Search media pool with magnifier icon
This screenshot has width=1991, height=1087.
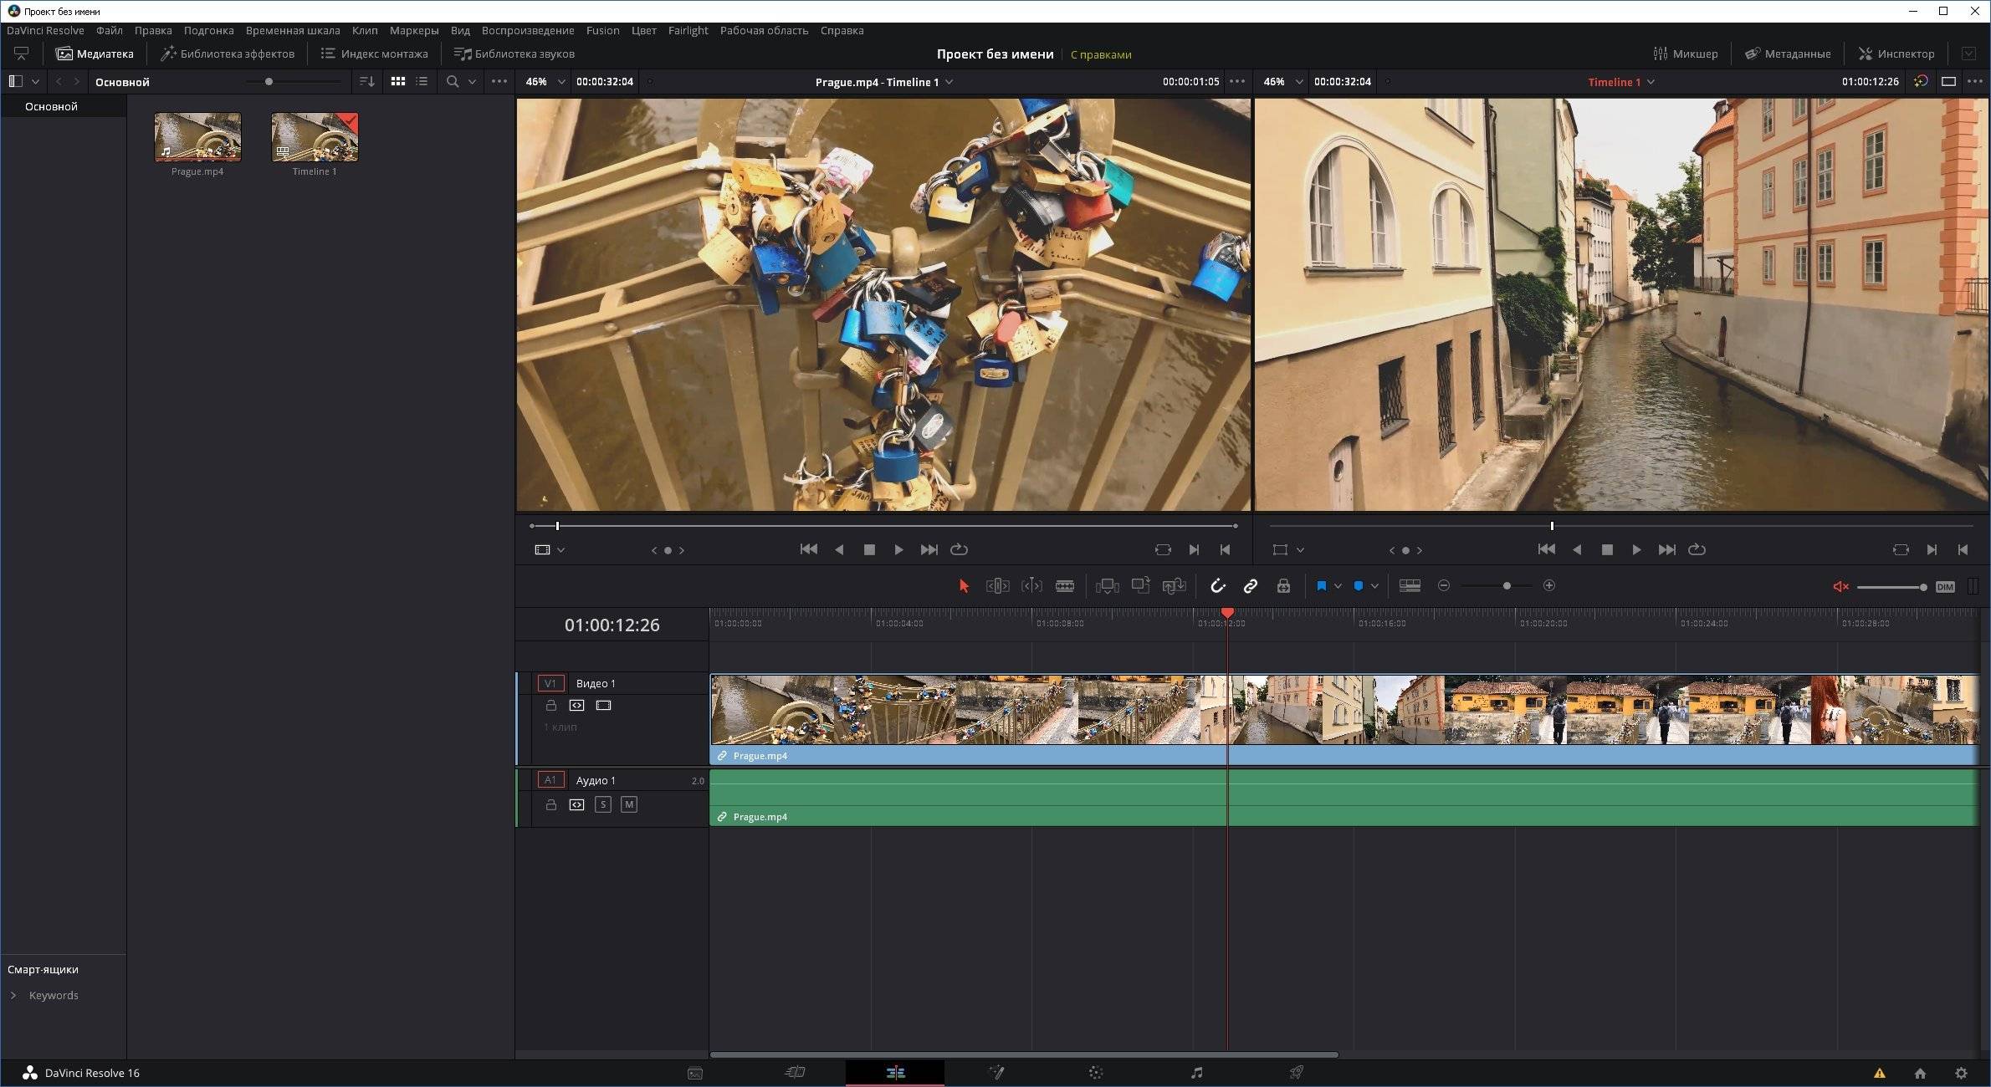(x=453, y=82)
